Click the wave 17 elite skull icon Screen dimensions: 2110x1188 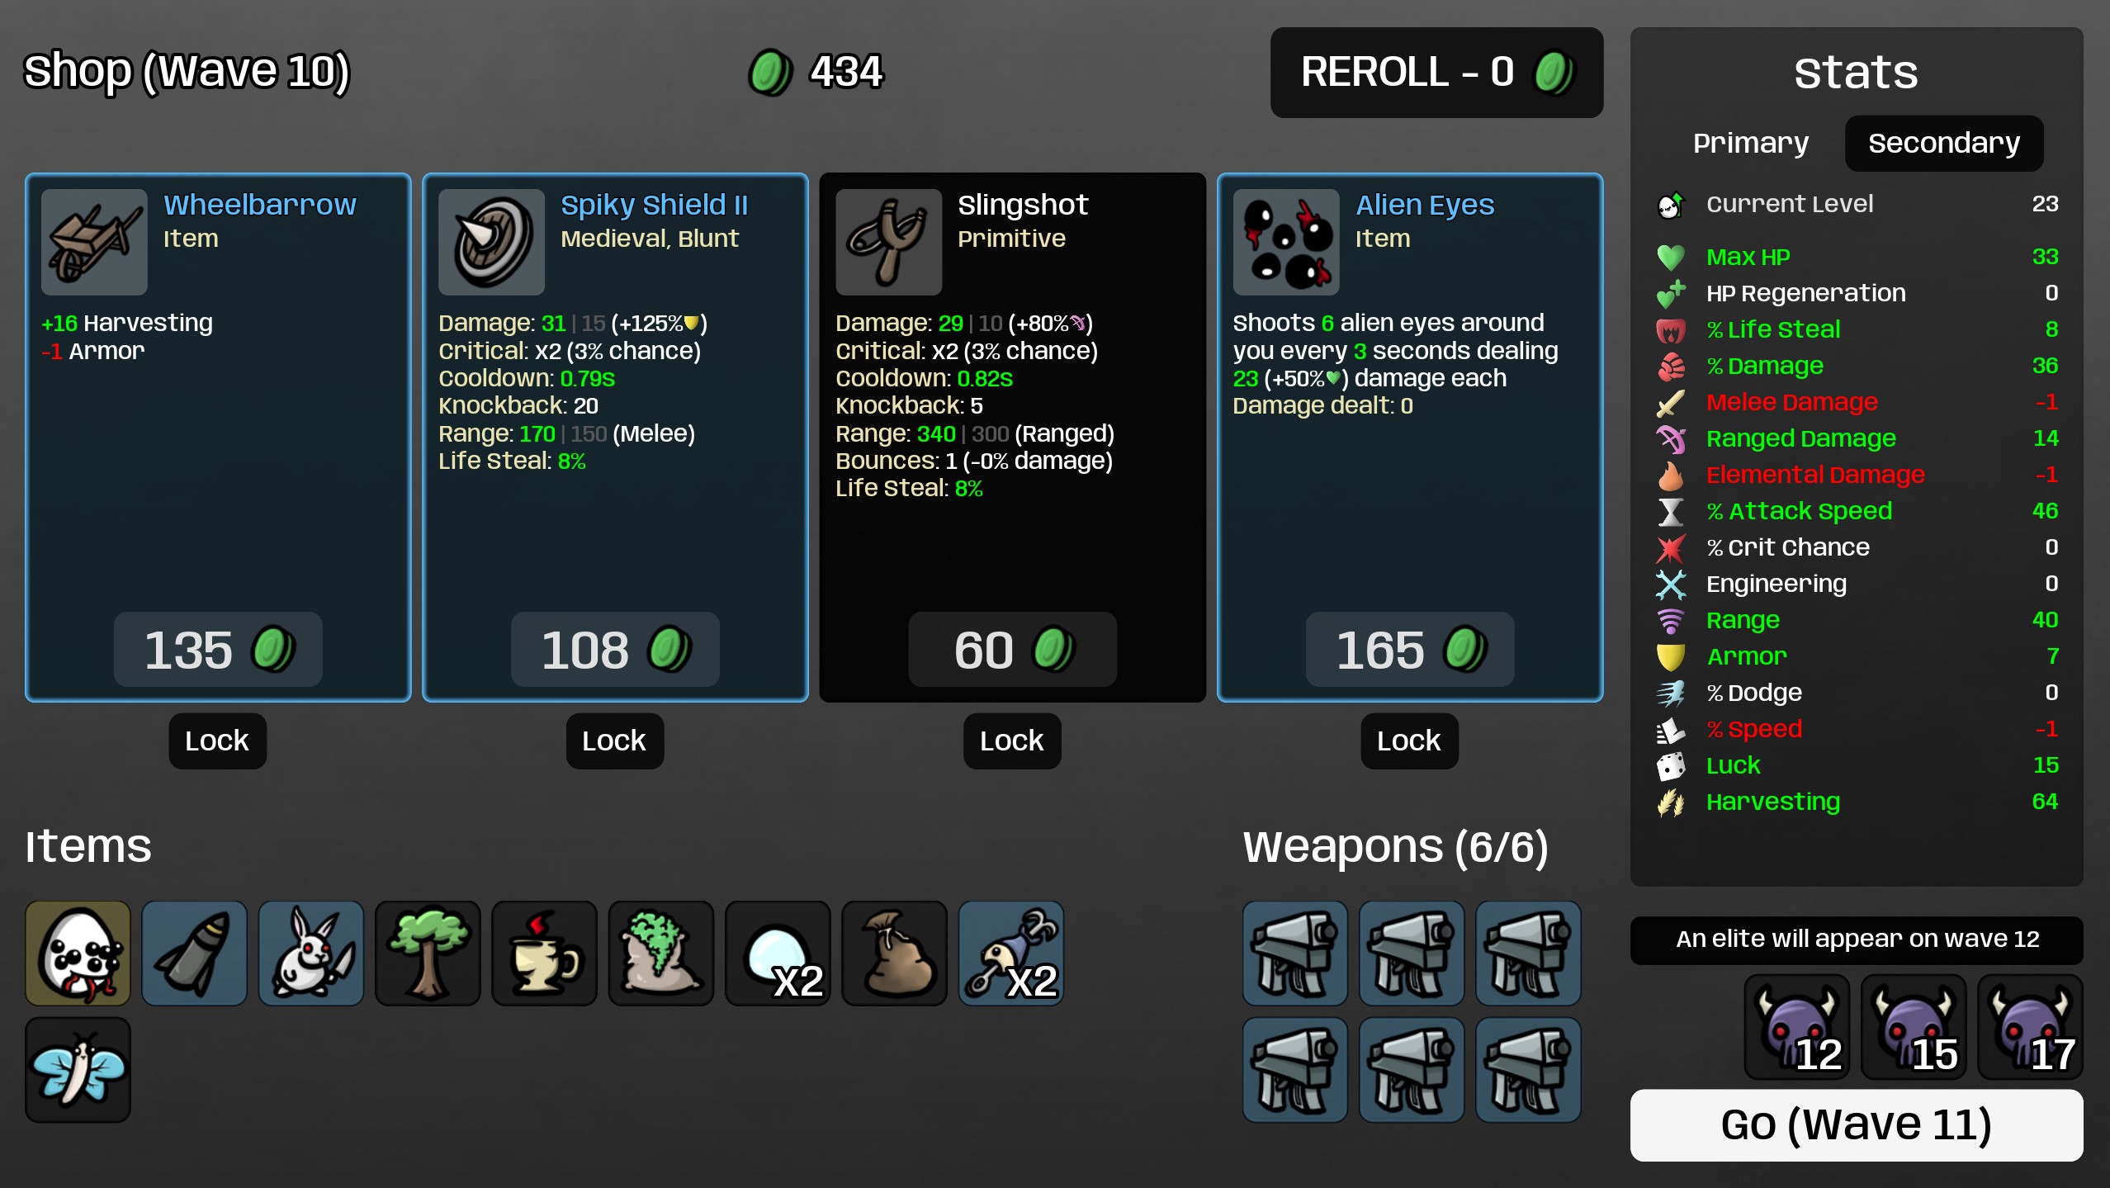point(2030,1027)
